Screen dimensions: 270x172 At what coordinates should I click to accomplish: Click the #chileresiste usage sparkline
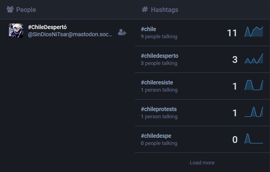coord(254,85)
